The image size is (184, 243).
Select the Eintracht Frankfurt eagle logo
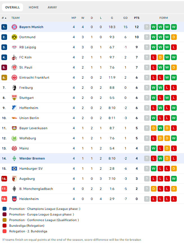(x=14, y=78)
